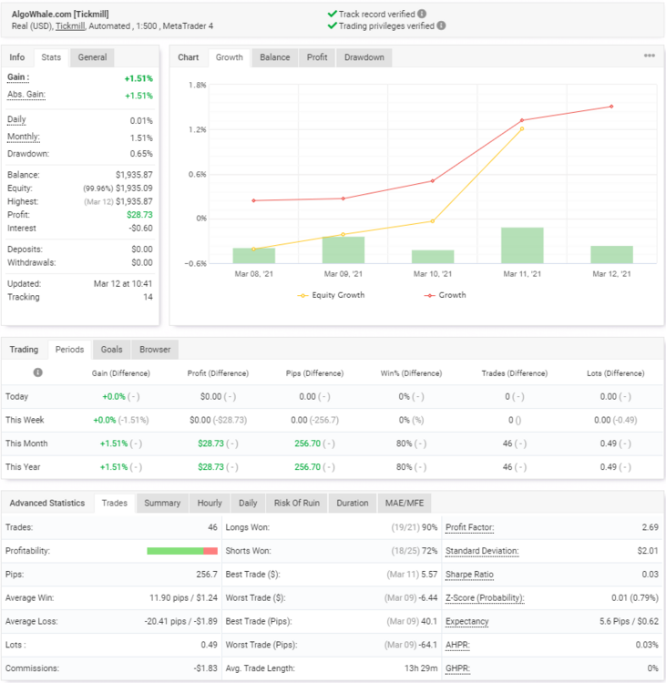The image size is (666, 683).
Task: Click the Monthly label in Stats
Action: coord(24,137)
